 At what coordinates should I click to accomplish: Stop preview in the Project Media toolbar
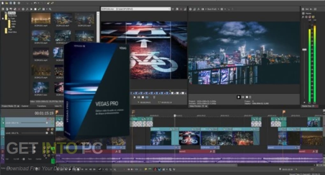point(35,9)
